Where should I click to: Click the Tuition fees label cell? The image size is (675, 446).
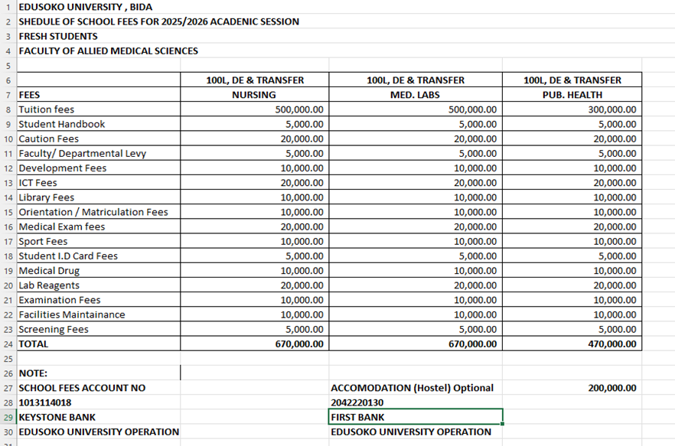pyautogui.click(x=47, y=109)
